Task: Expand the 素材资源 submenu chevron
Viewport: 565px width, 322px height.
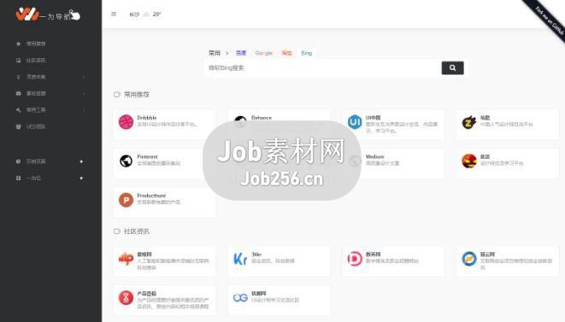Action: click(85, 93)
